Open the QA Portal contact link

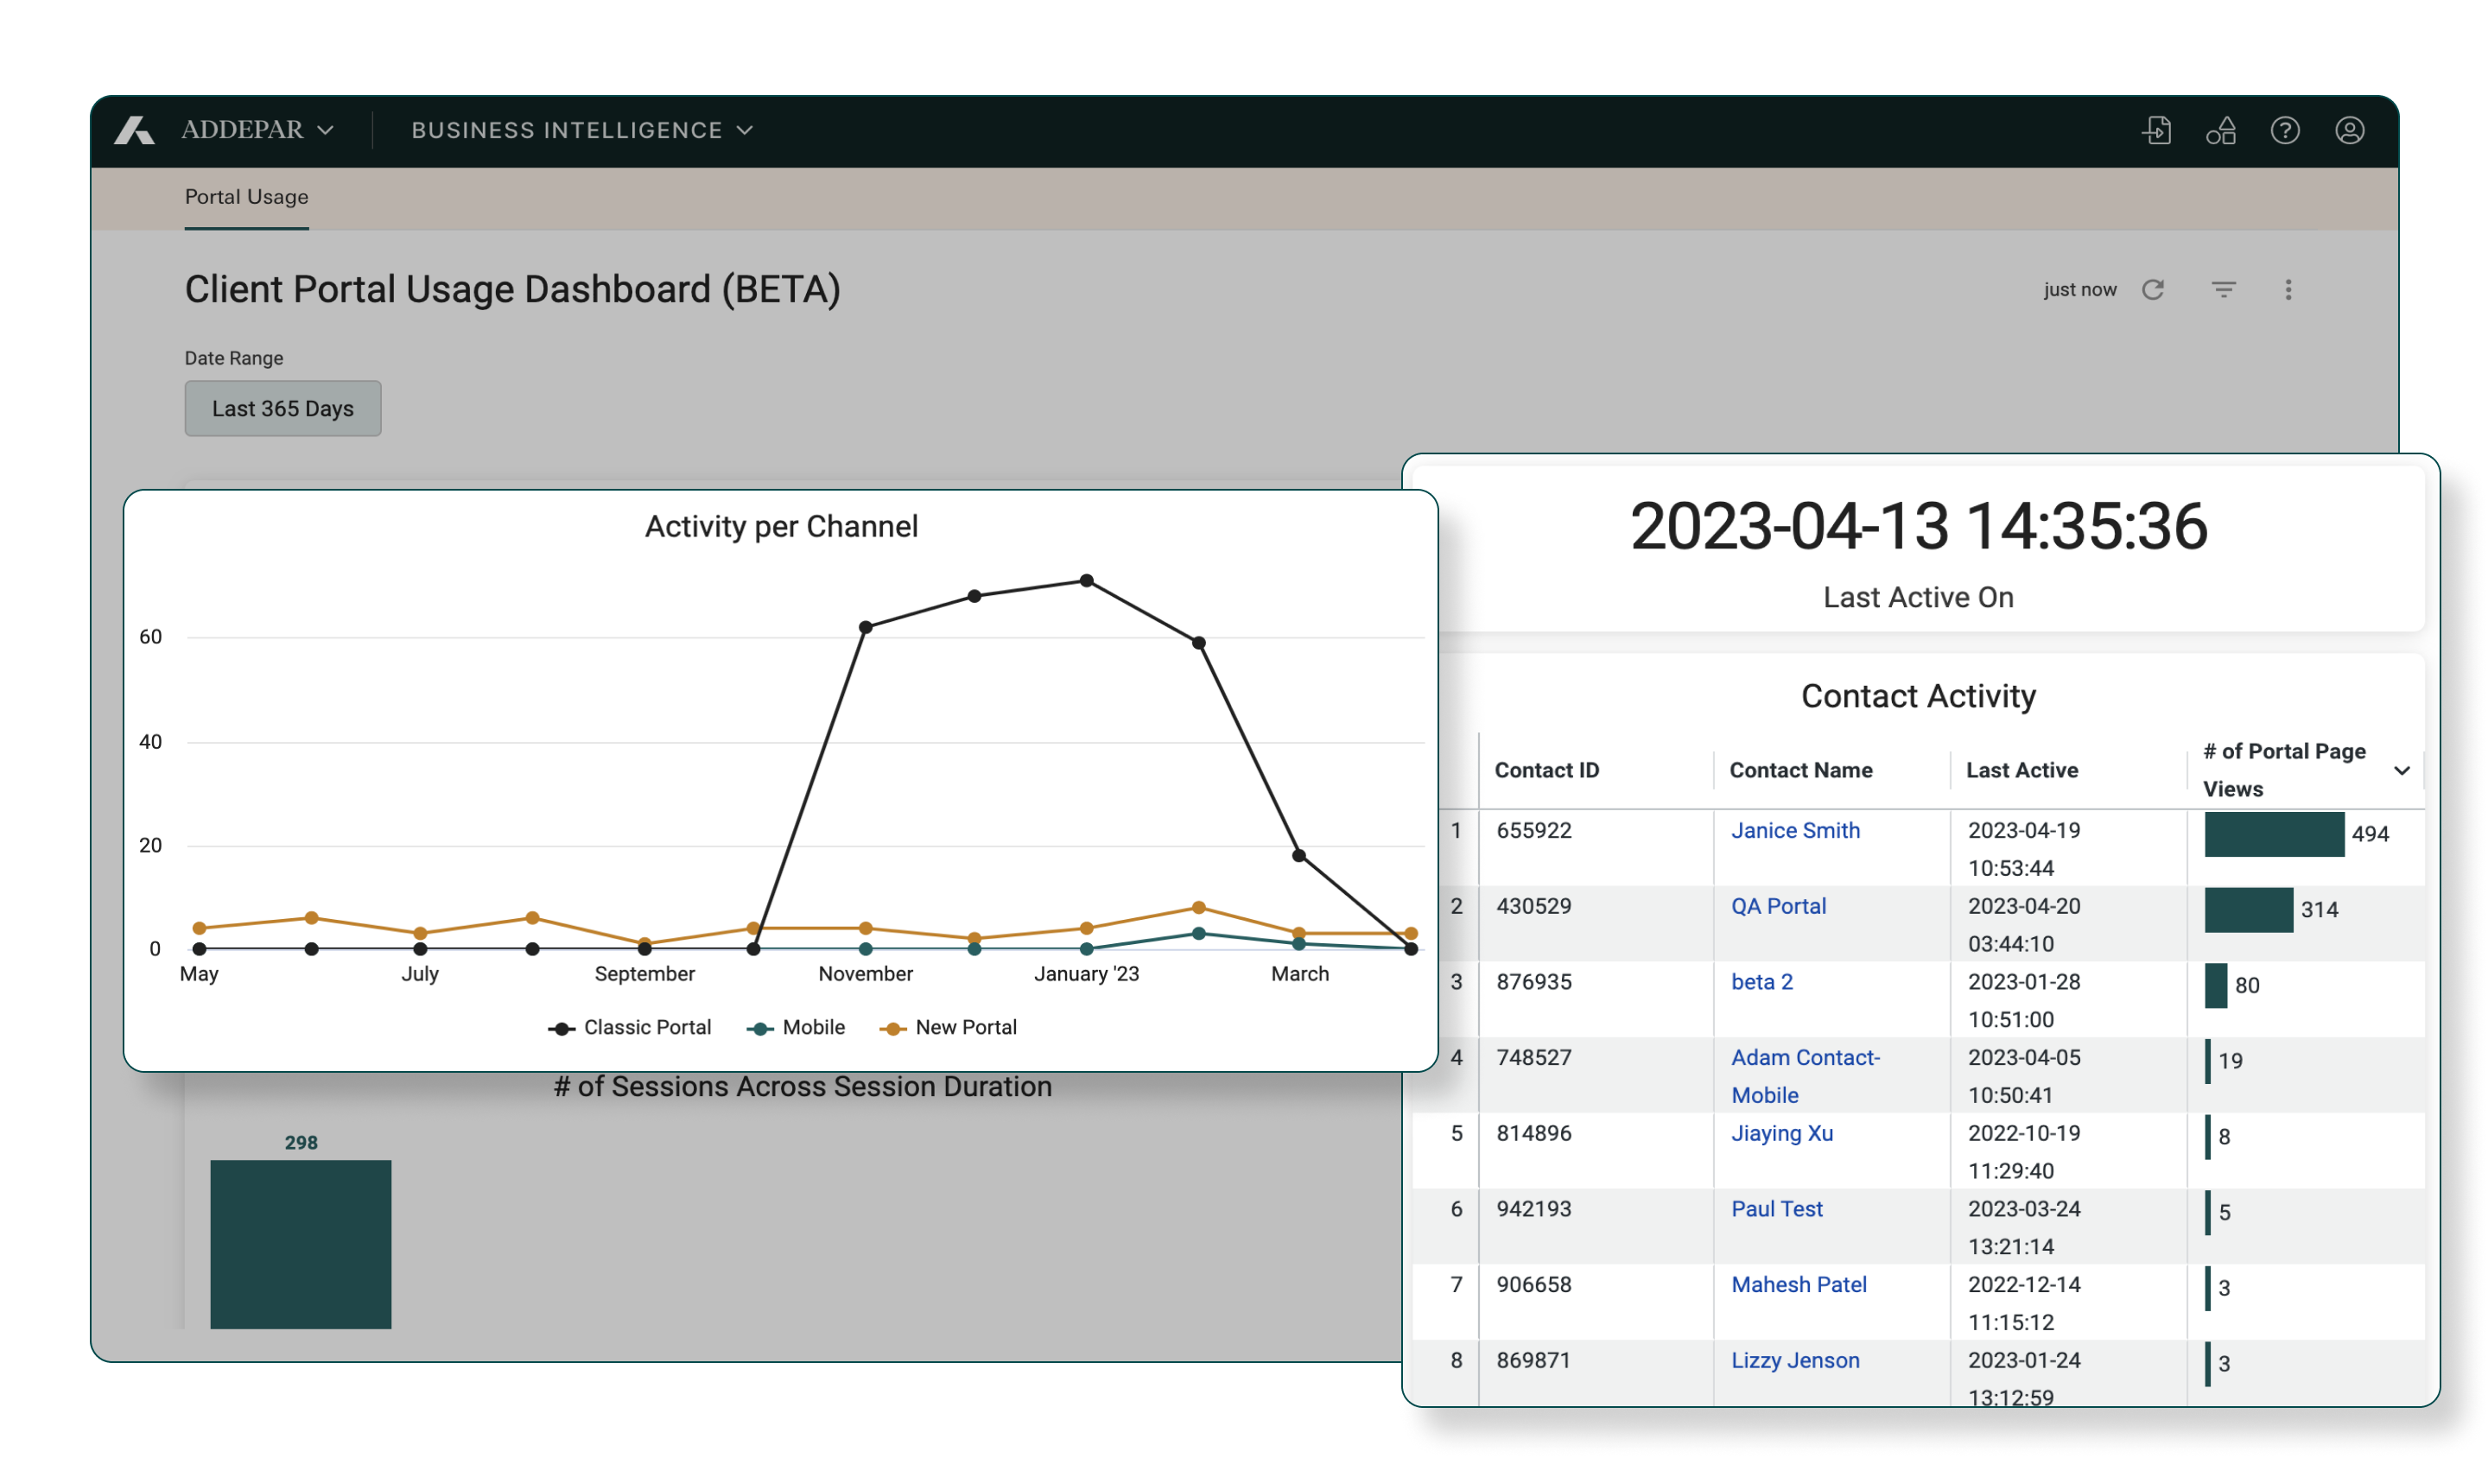[x=1778, y=906]
